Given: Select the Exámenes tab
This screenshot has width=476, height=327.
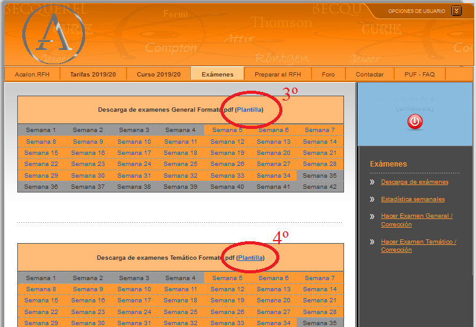Looking at the screenshot, I should coord(217,74).
